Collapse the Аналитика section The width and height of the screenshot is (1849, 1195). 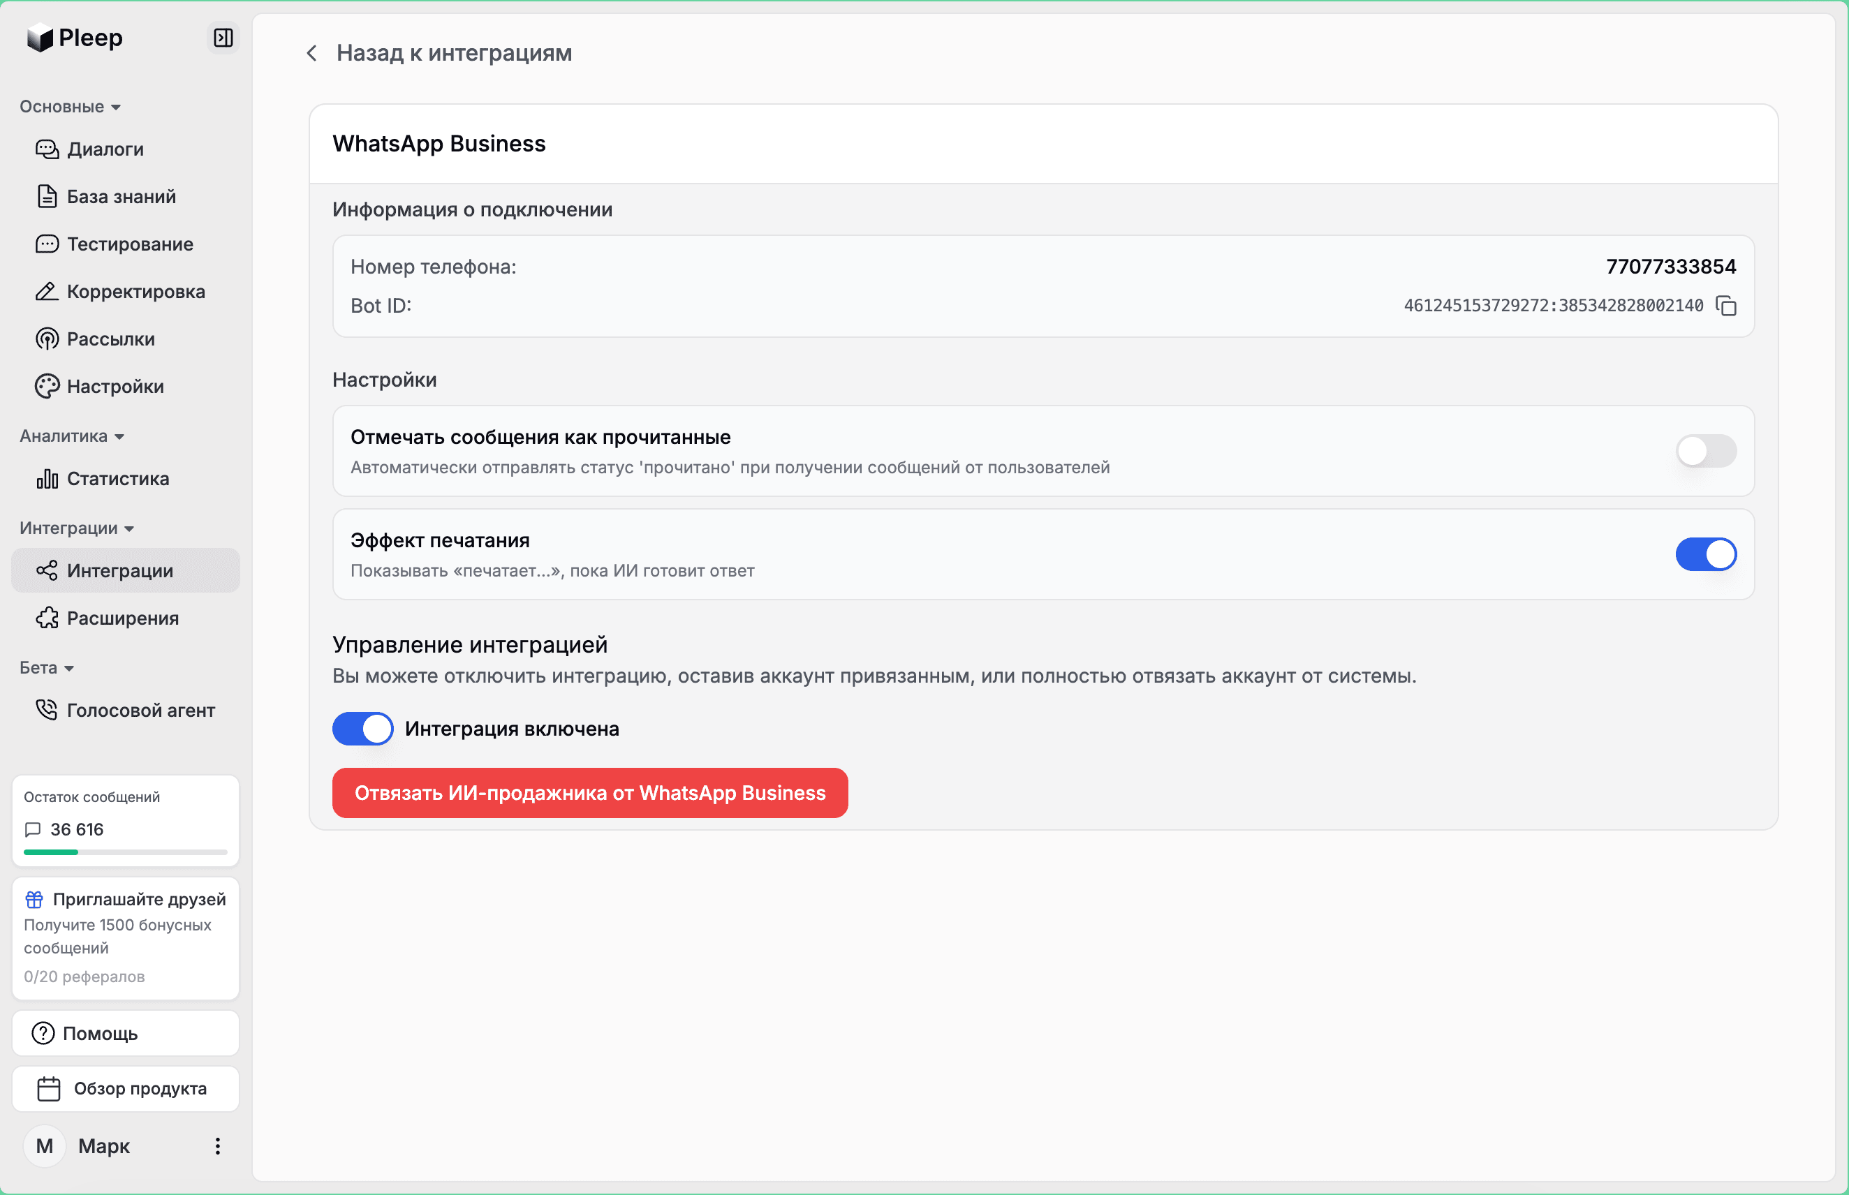(71, 436)
